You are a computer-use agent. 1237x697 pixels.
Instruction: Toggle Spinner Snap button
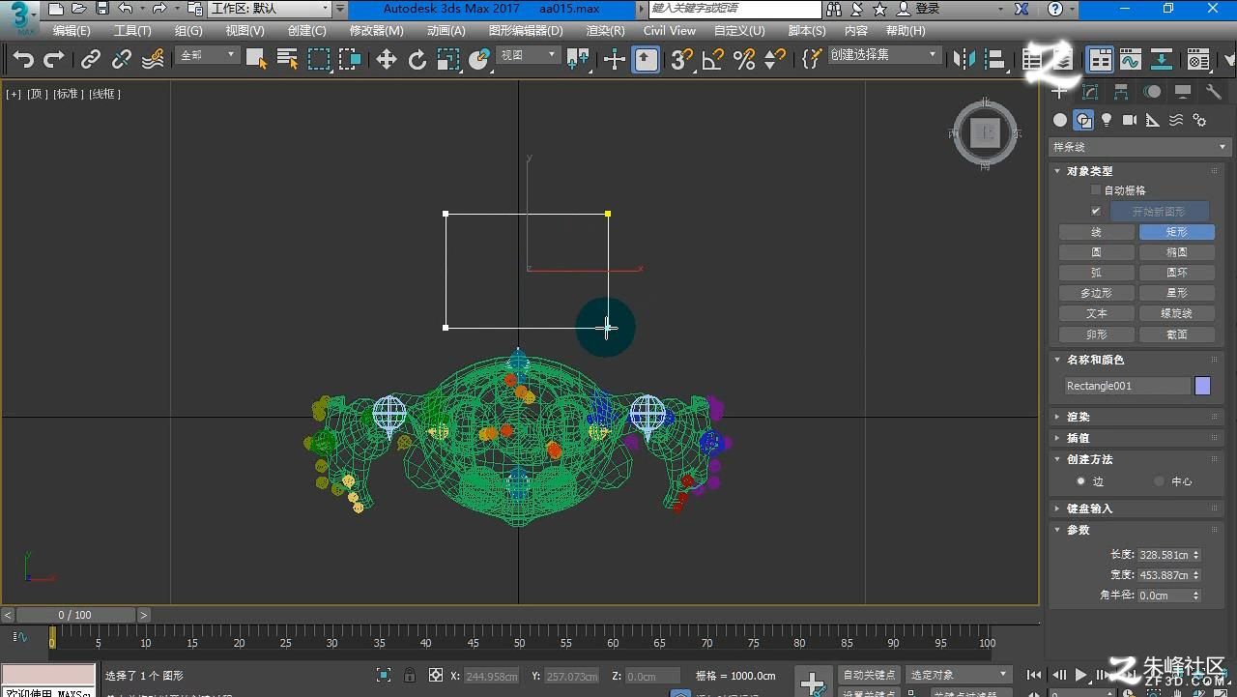[x=775, y=60]
